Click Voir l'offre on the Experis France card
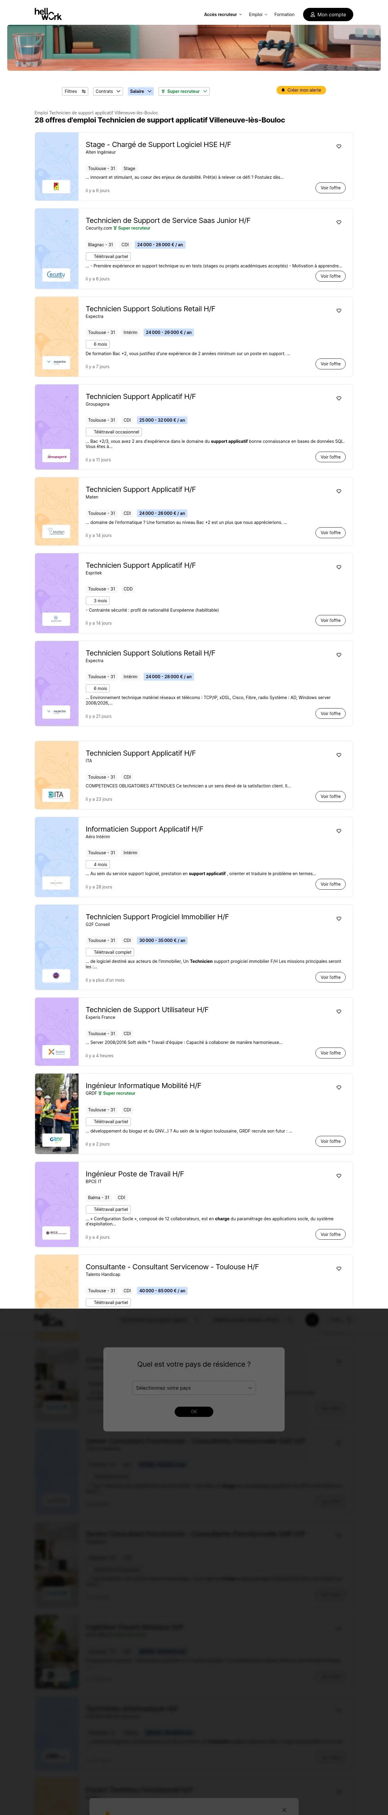Screen dimensions: 388x1815 coord(330,1053)
